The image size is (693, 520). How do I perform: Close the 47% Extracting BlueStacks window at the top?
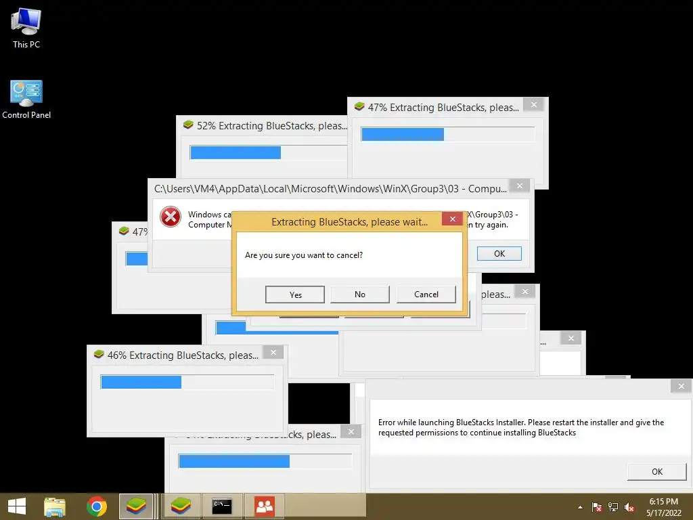pyautogui.click(x=534, y=105)
